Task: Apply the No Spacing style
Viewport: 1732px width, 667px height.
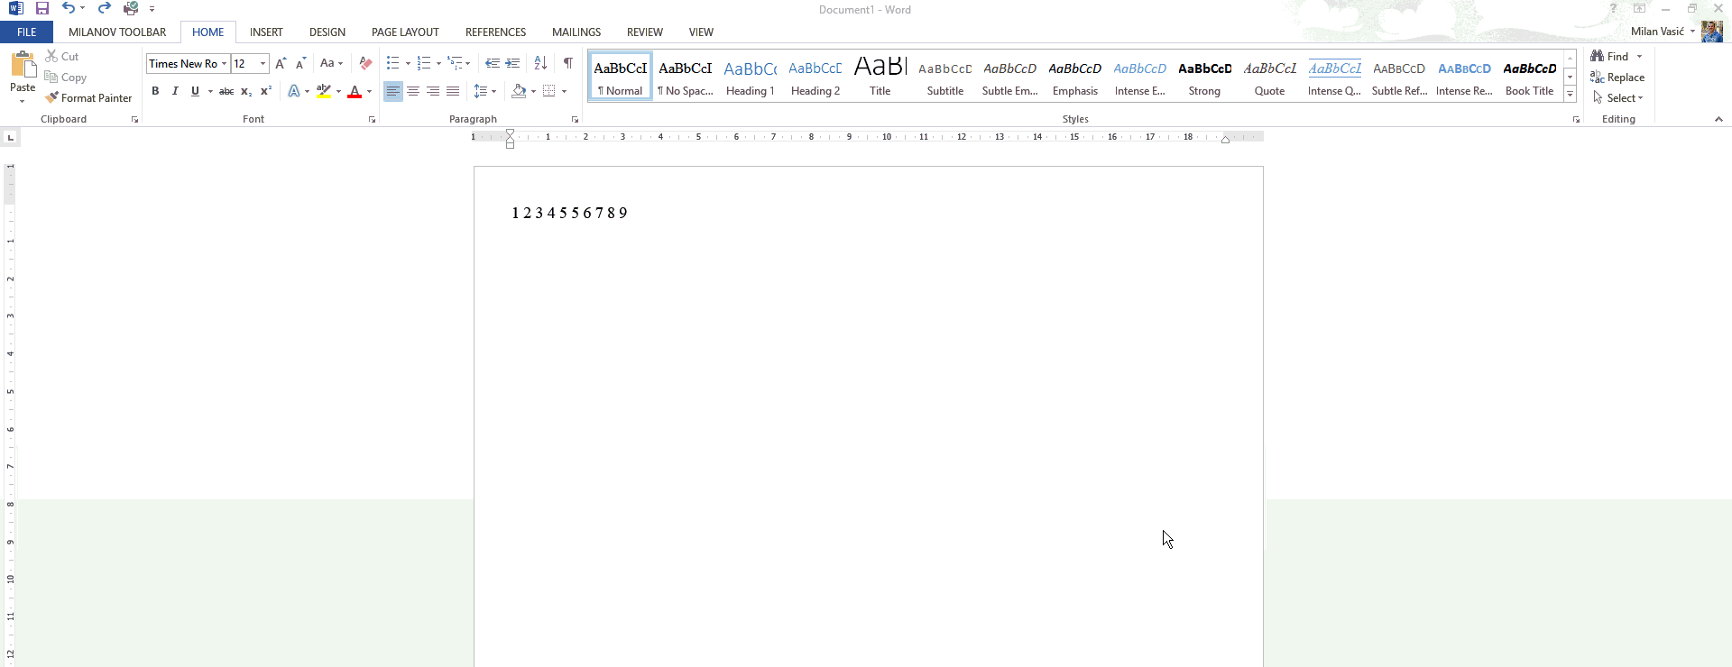Action: coord(686,77)
